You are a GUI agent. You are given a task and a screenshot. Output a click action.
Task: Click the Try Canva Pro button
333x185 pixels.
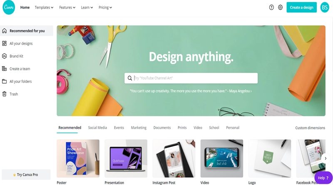tap(26, 175)
